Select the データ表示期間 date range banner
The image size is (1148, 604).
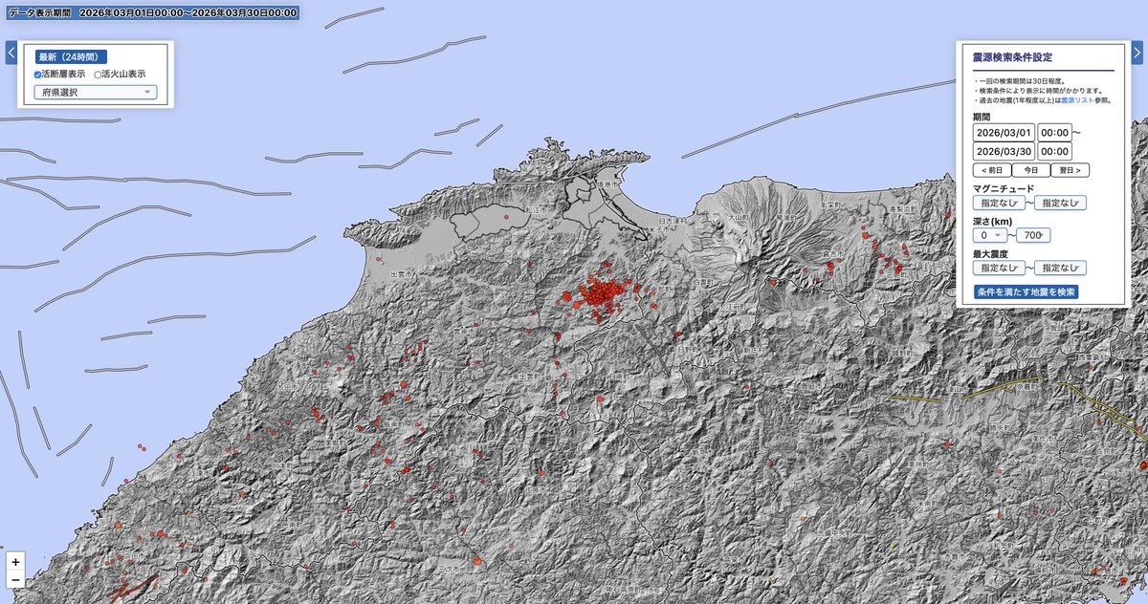point(152,12)
